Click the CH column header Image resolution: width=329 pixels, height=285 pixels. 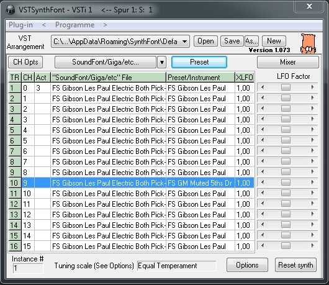point(28,78)
